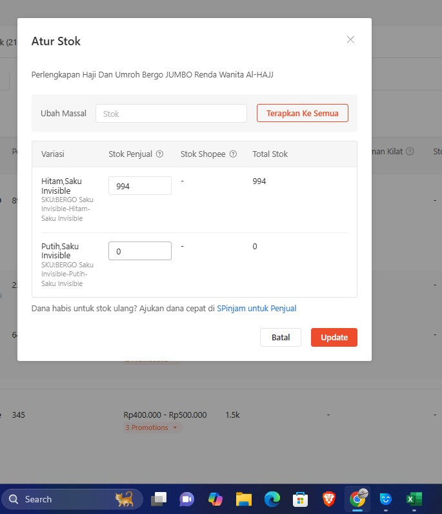The height and width of the screenshot is (514, 442).
Task: Click the Hitam,Saku Invisible variation name
Action: (61, 186)
